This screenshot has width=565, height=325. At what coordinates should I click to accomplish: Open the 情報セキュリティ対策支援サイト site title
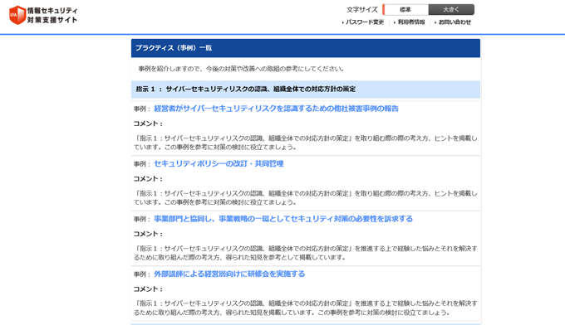coord(52,16)
